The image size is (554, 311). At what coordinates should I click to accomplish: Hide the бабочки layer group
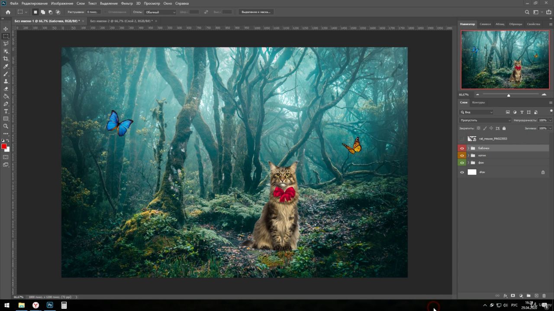coord(462,148)
